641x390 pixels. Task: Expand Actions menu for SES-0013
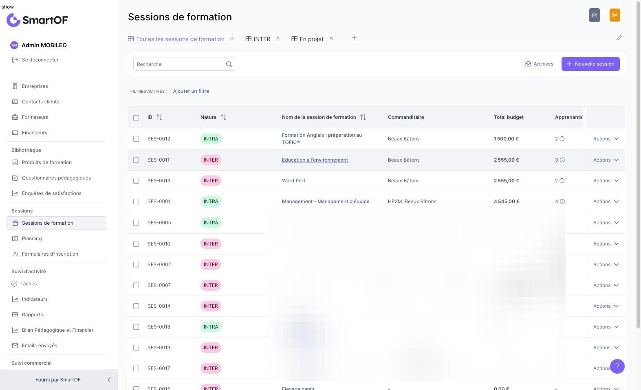(x=606, y=181)
